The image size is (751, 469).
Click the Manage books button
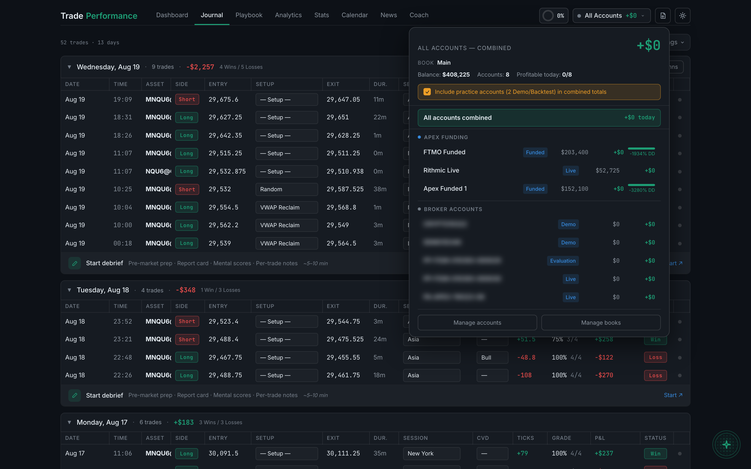coord(601,323)
